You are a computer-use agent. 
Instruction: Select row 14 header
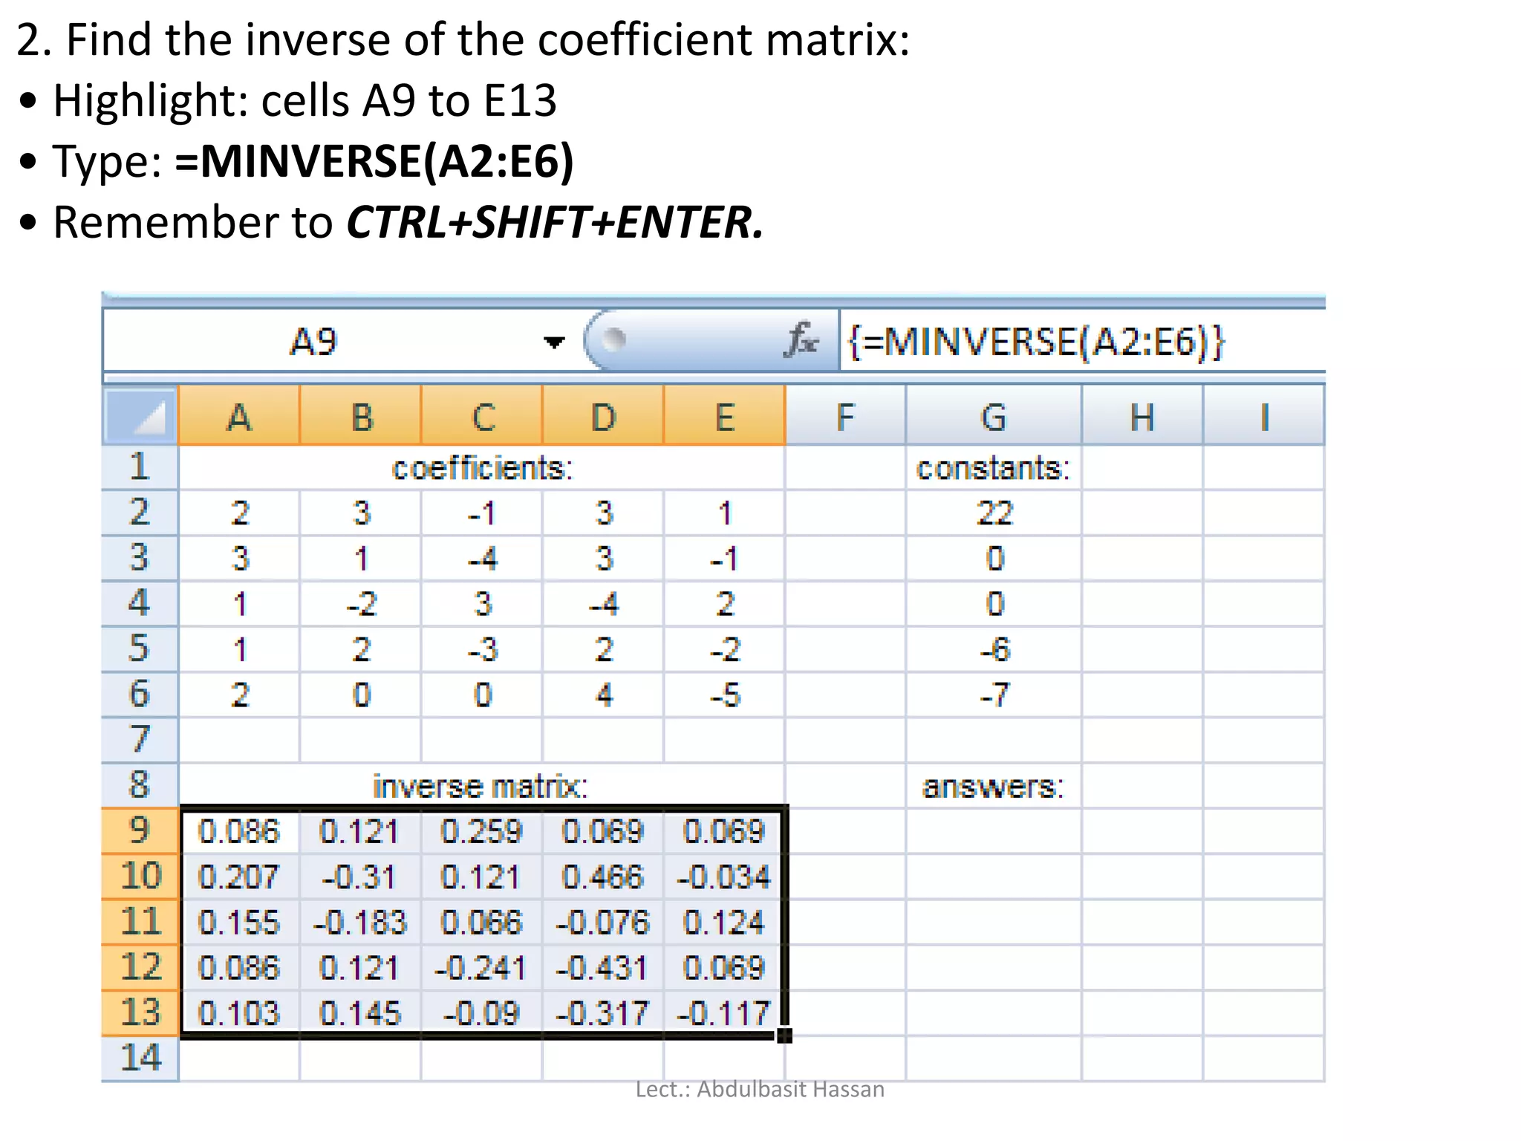[140, 1058]
